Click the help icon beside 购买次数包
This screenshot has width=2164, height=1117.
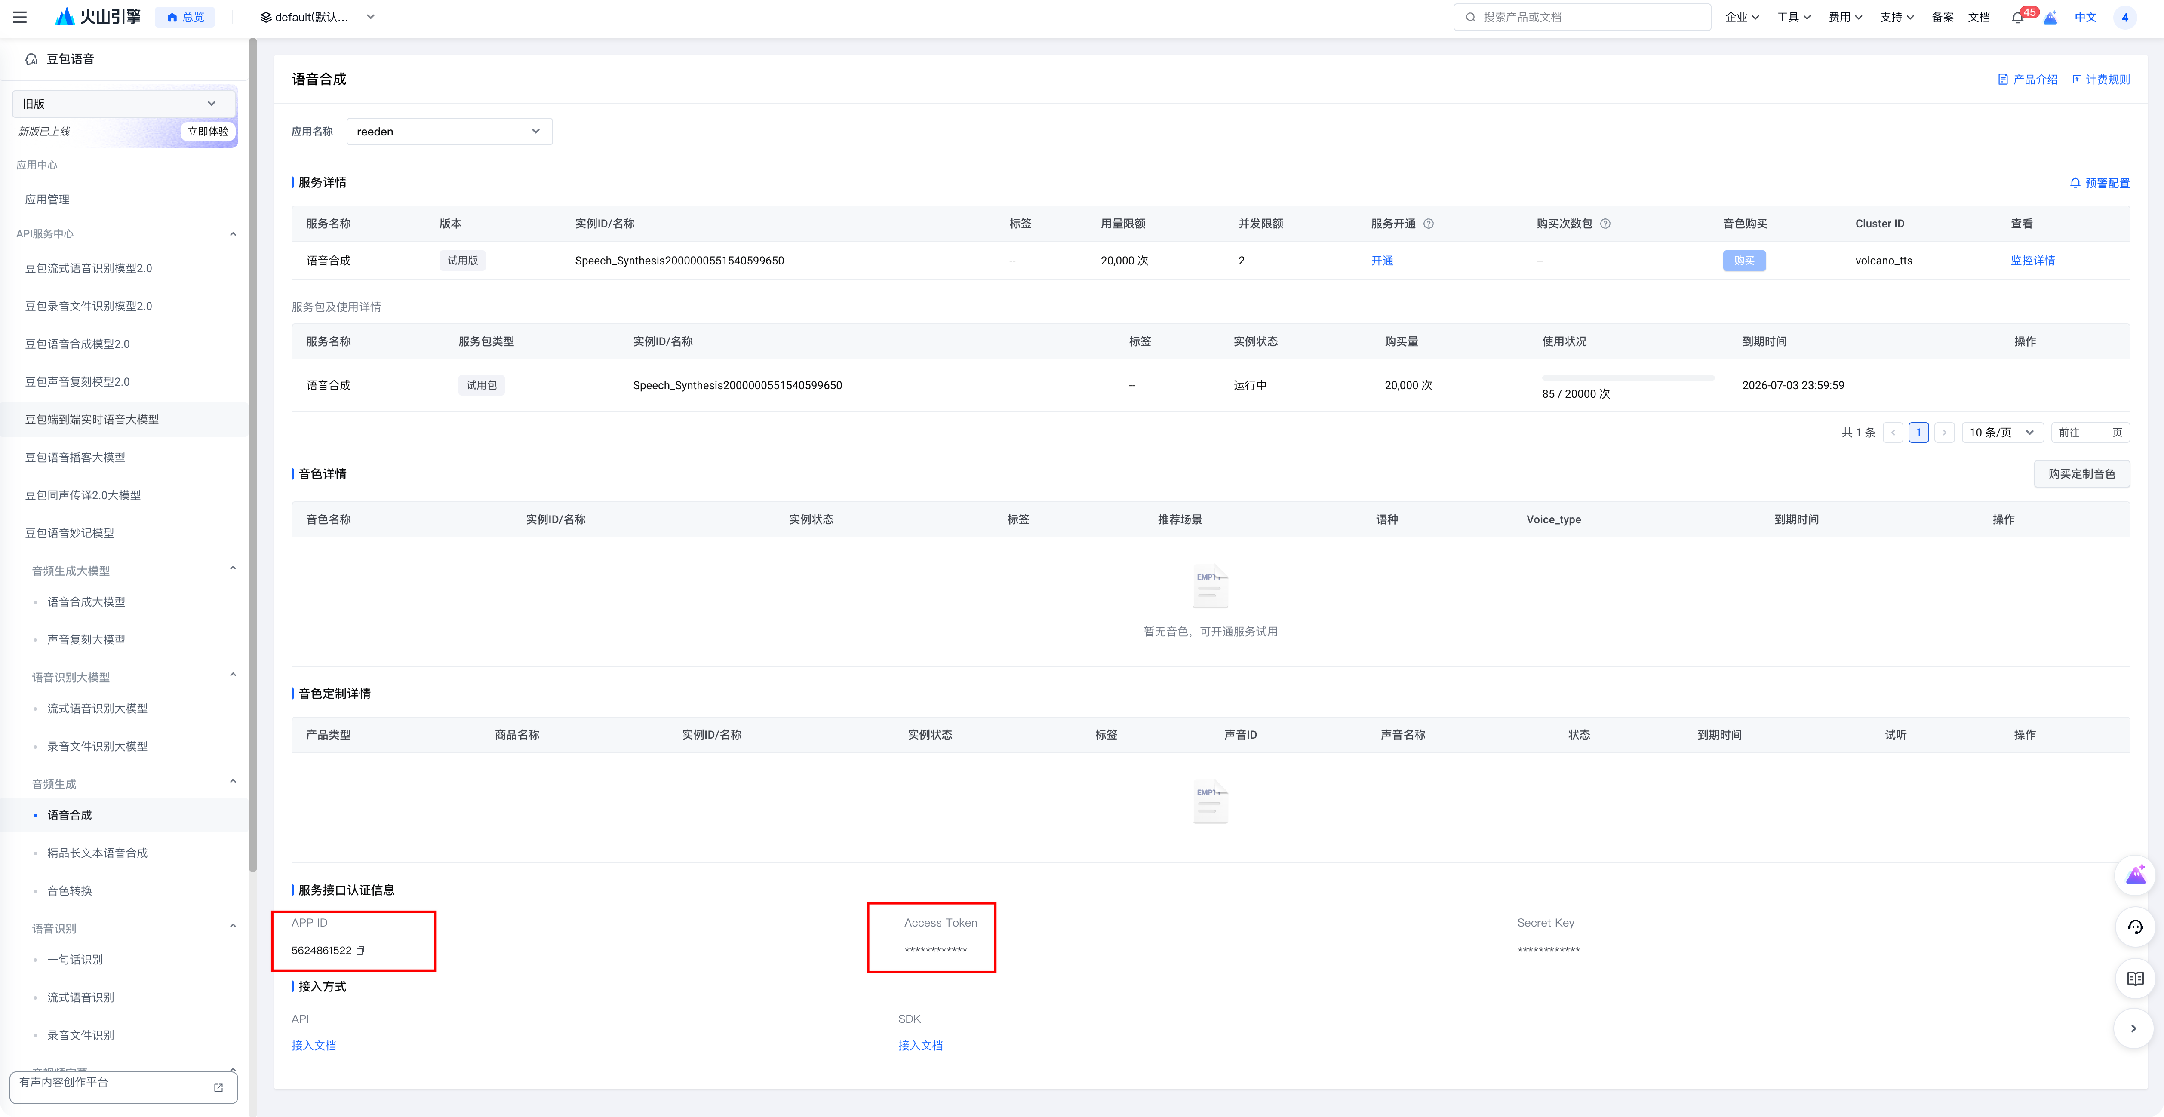pos(1605,224)
